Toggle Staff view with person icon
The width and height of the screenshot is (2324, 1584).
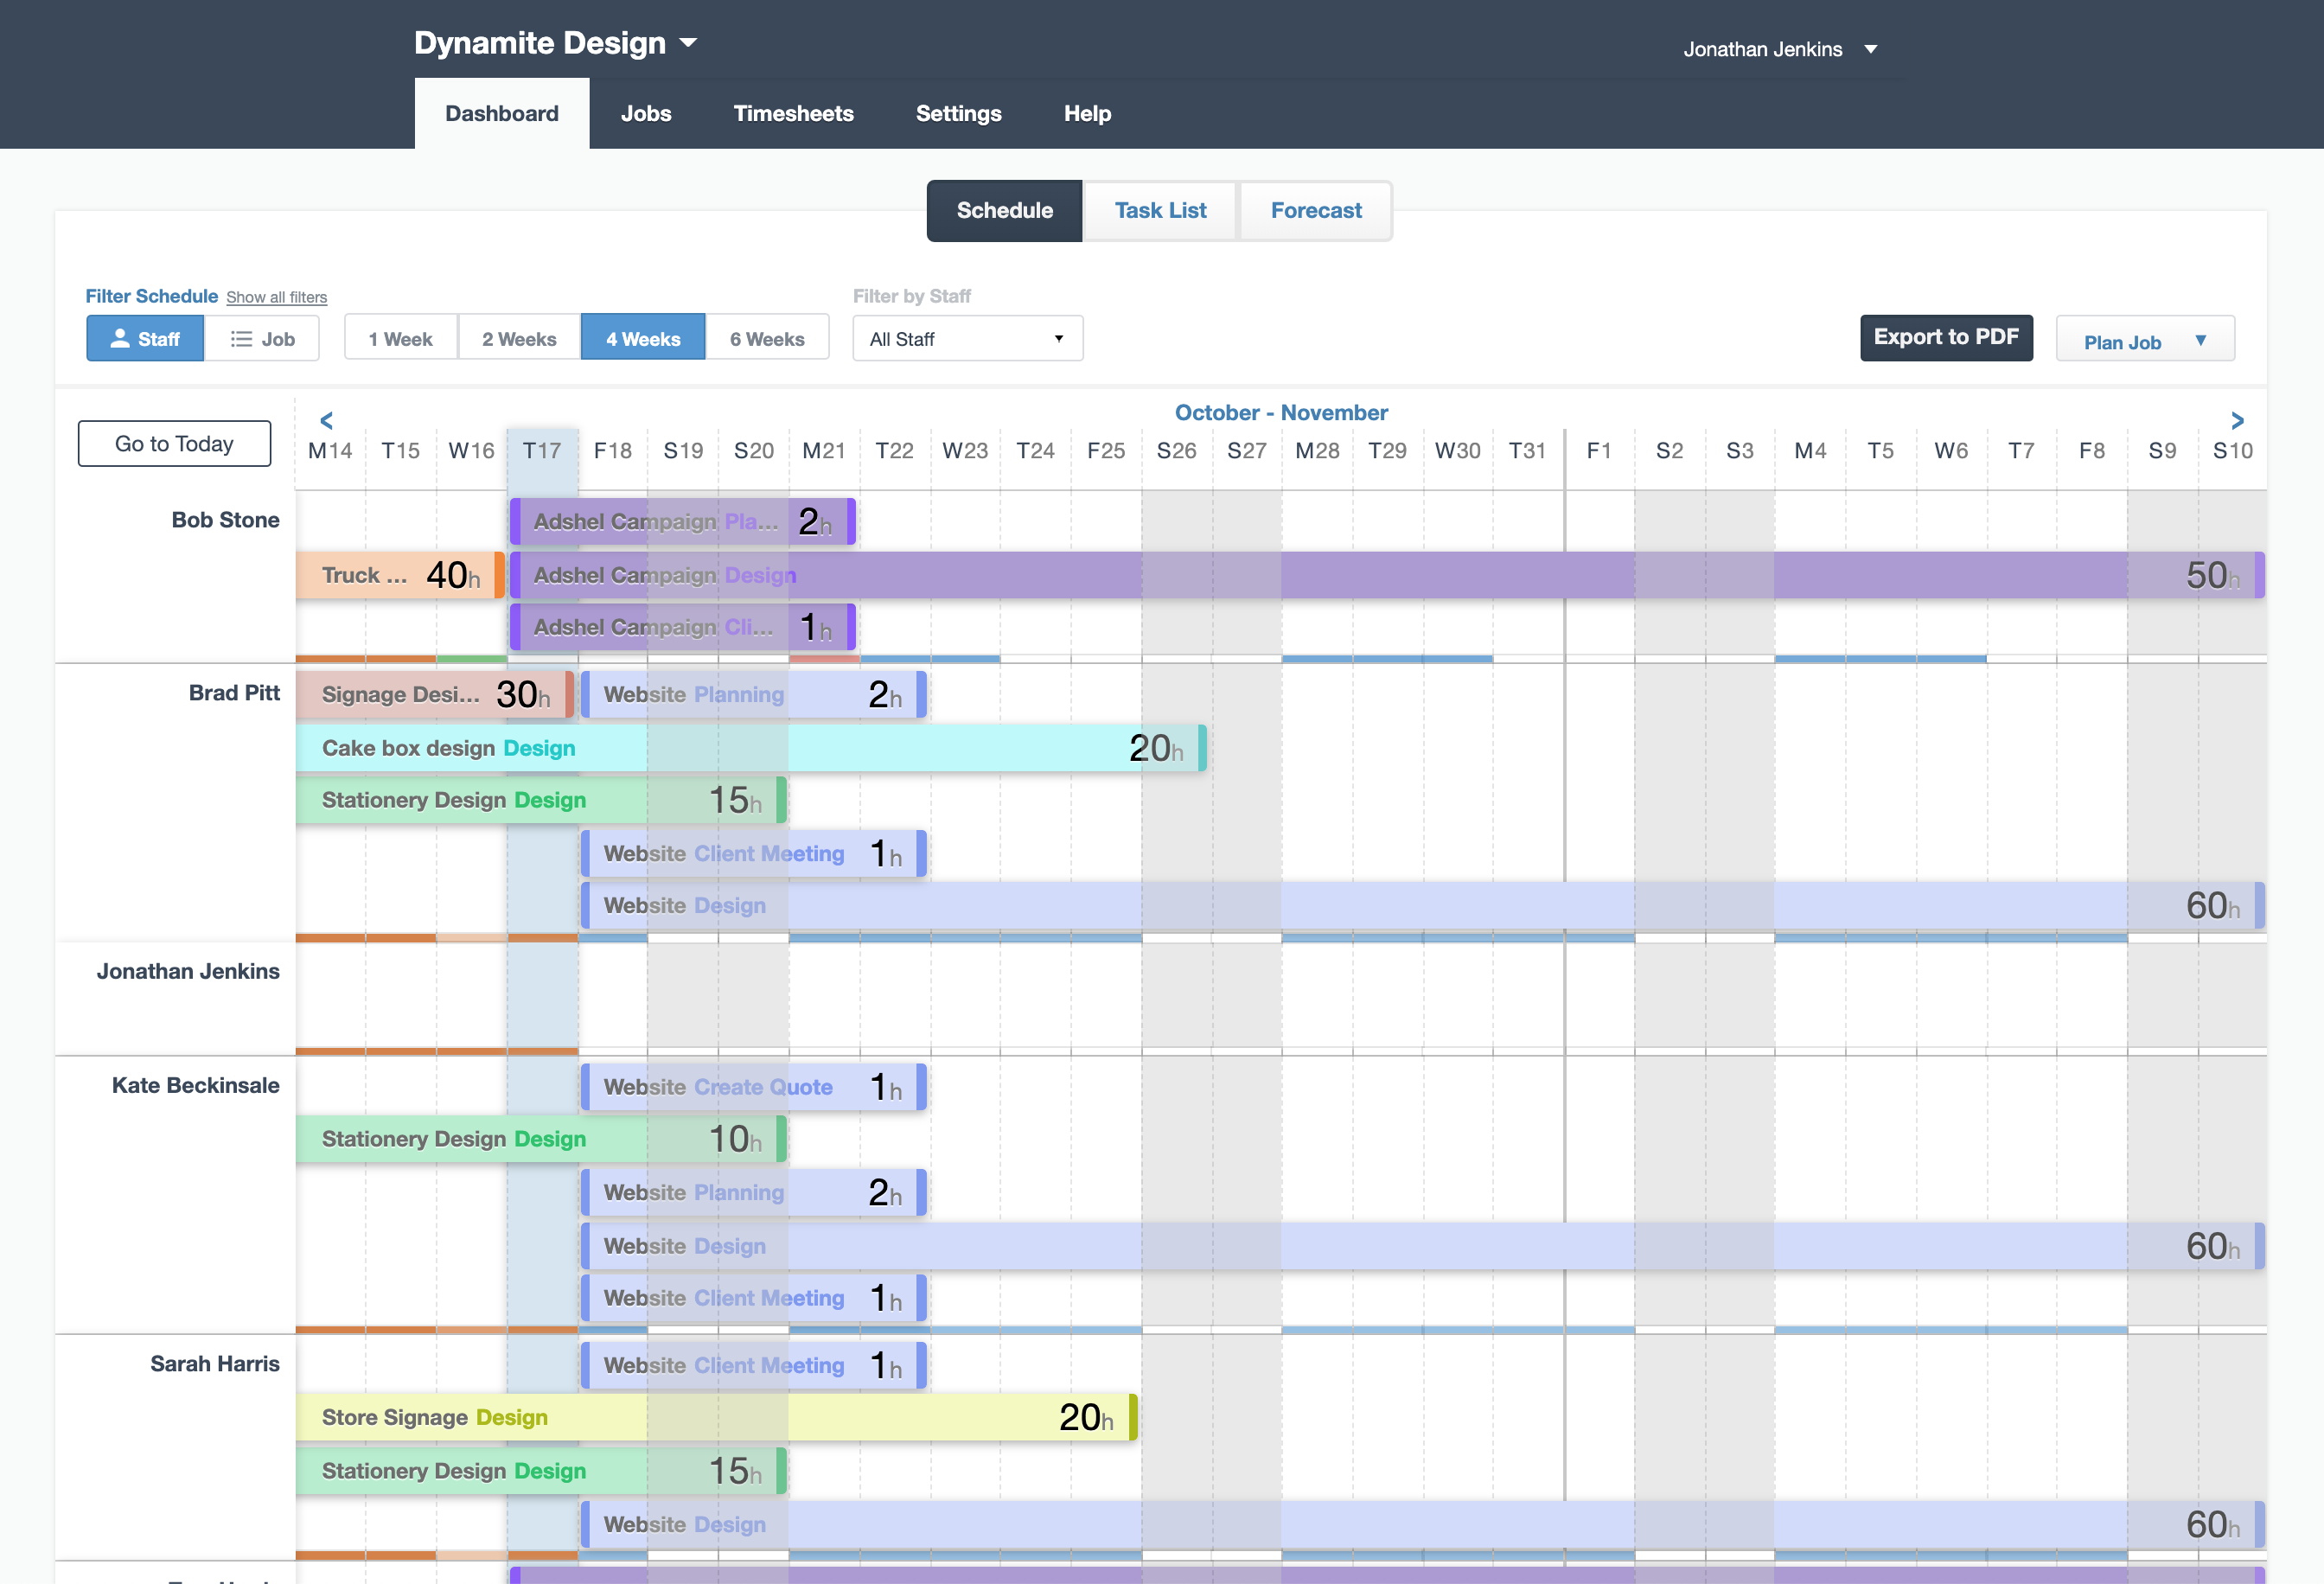click(145, 339)
